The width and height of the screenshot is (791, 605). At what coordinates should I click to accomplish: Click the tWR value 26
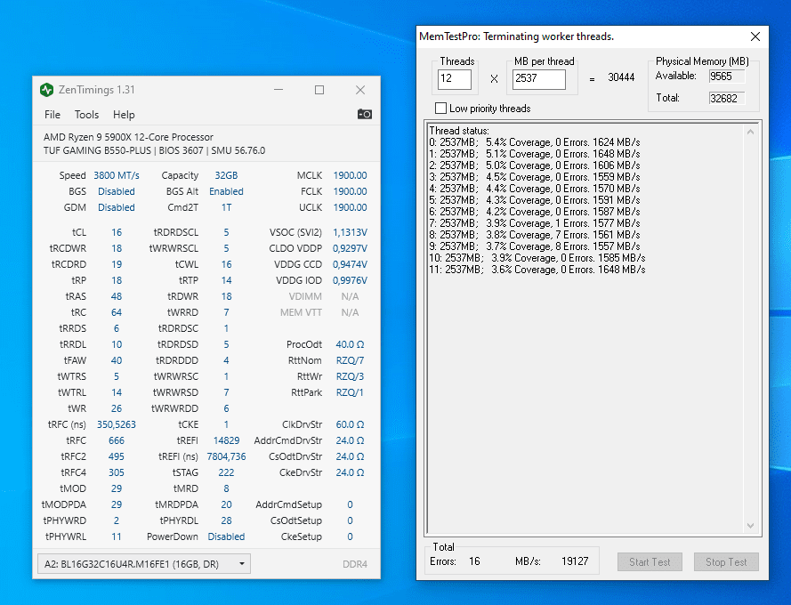point(117,408)
